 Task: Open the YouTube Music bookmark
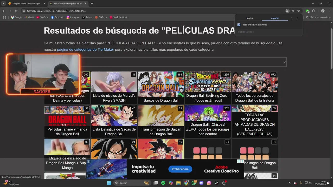118,17
